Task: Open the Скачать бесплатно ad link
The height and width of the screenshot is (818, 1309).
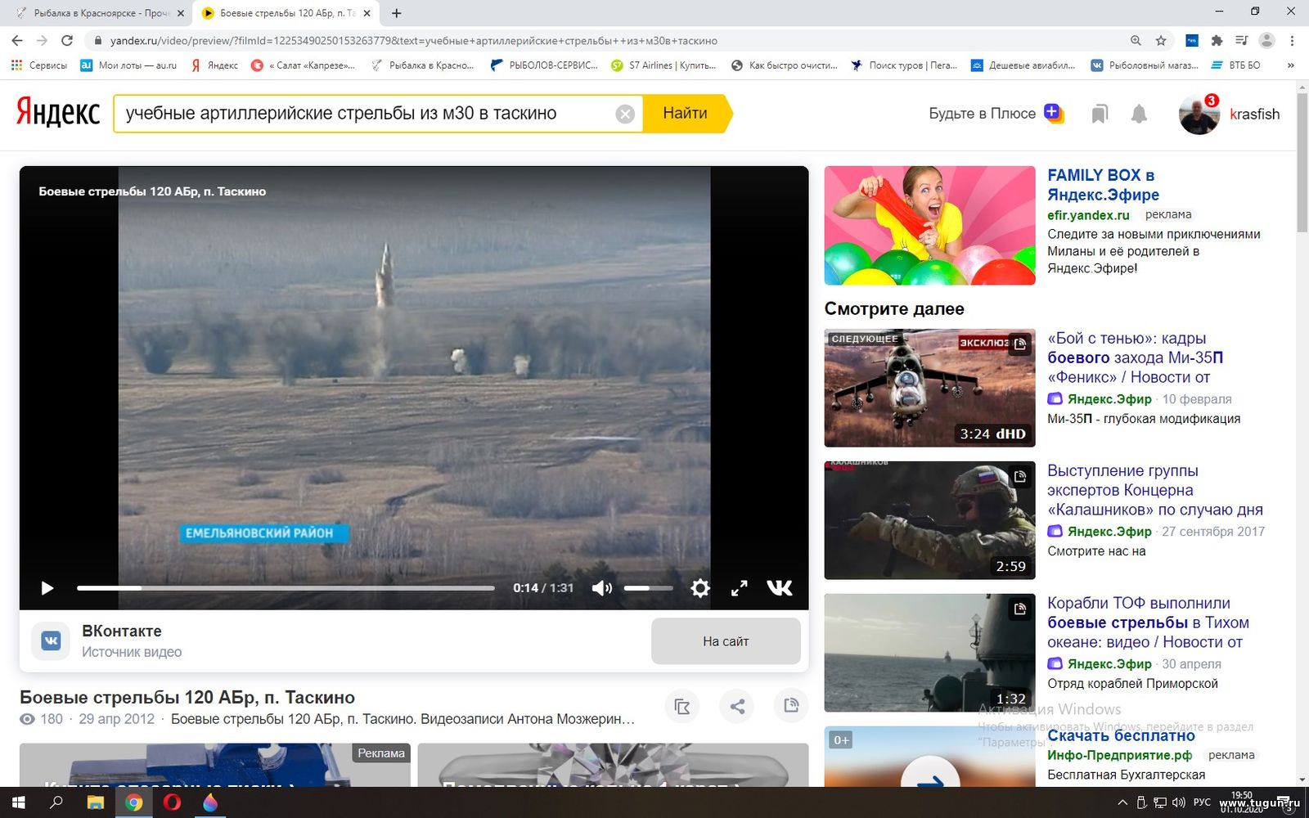Action: tap(1121, 735)
